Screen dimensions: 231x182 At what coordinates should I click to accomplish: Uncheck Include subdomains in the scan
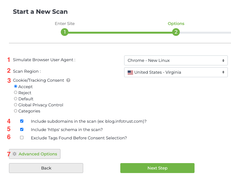22,121
